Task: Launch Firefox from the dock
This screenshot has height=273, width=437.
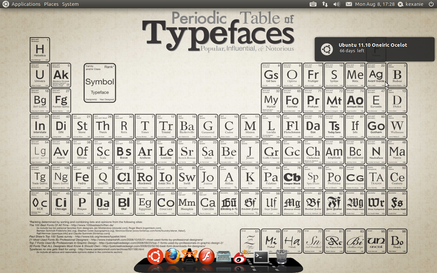Action: [x=172, y=256]
